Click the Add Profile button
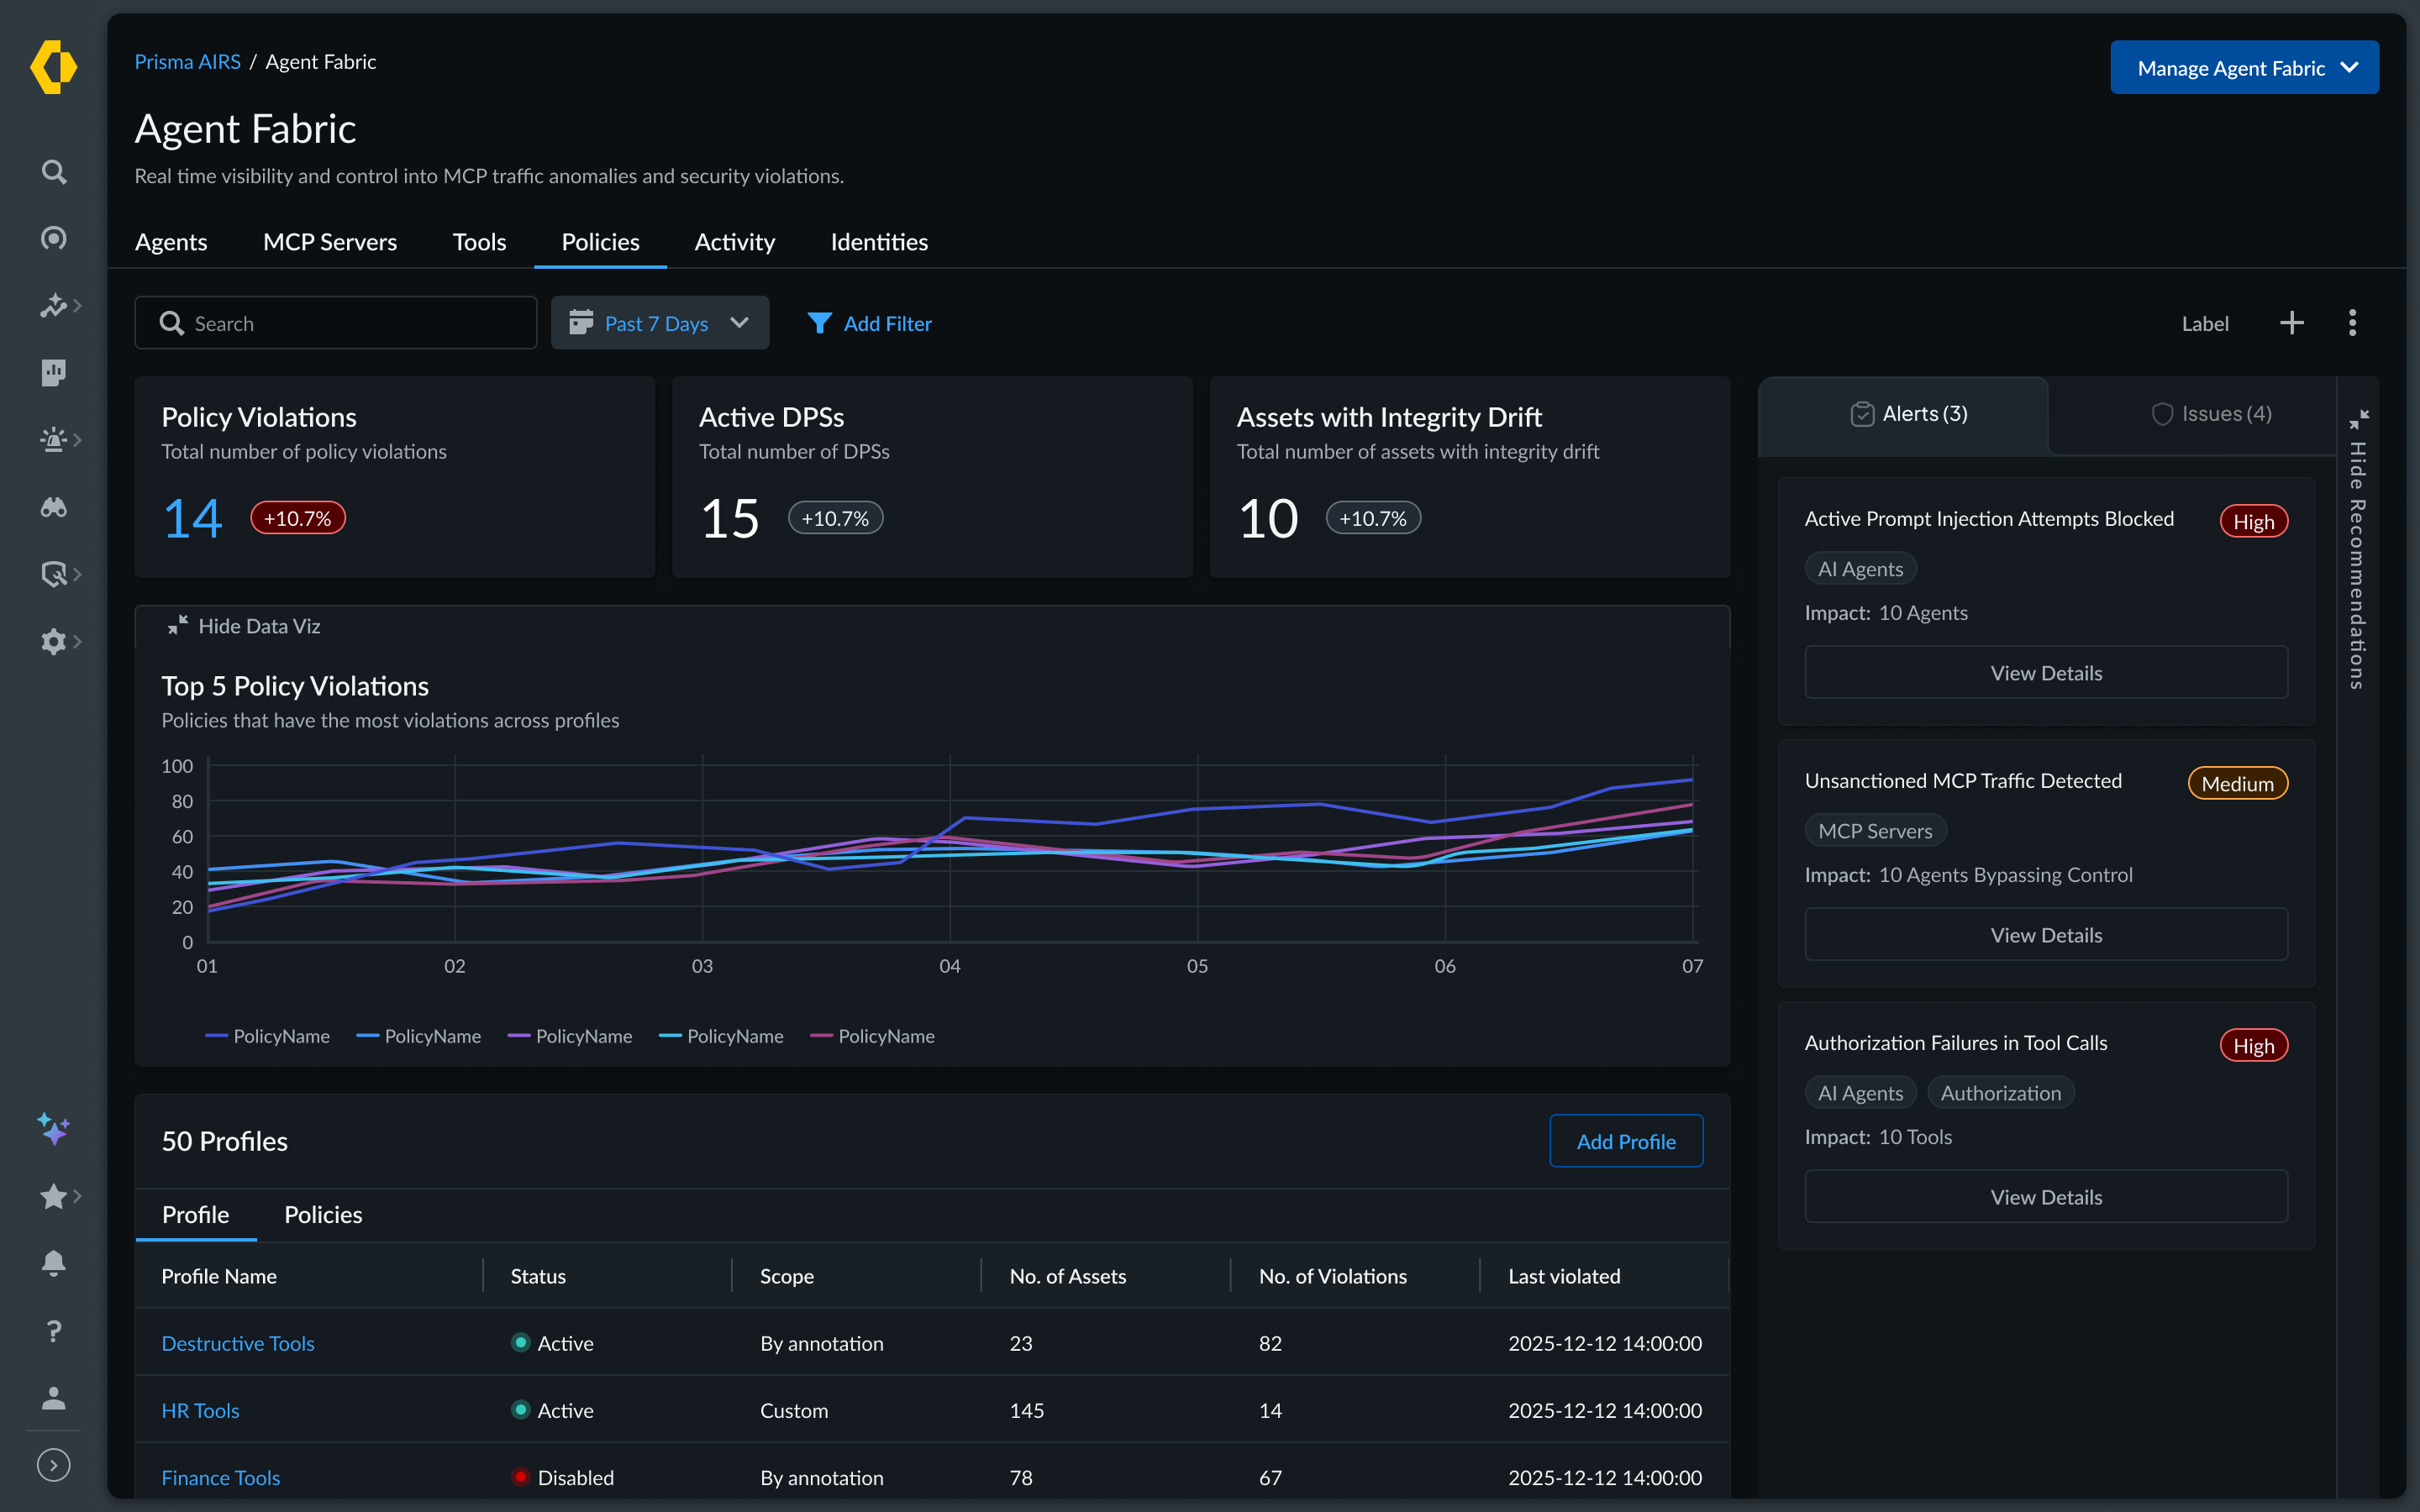This screenshot has width=2420, height=1512. [1626, 1141]
